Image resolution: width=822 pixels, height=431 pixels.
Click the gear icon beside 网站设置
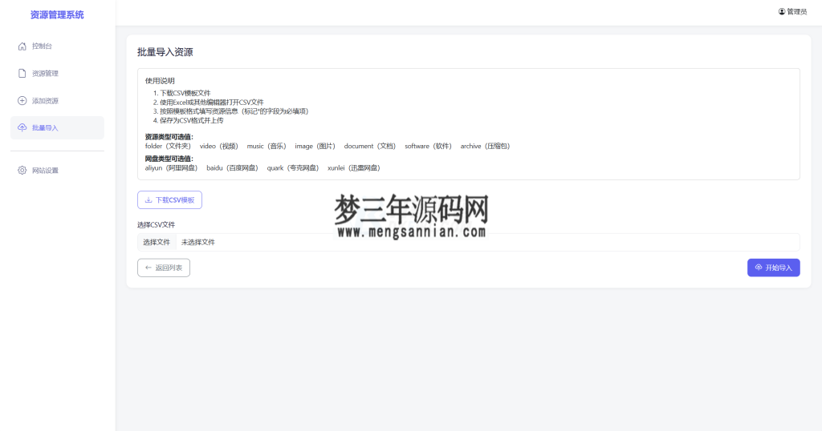[x=22, y=170]
